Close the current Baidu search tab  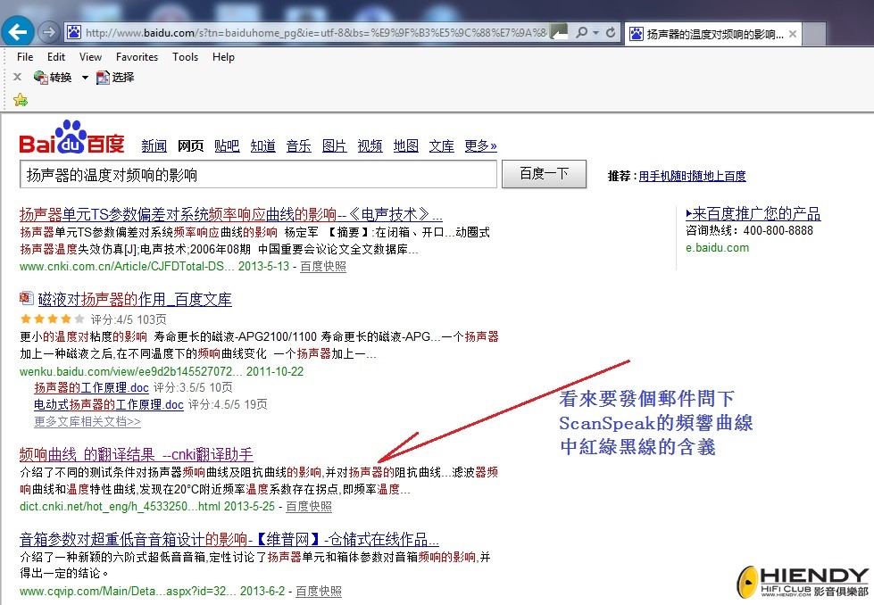792,34
